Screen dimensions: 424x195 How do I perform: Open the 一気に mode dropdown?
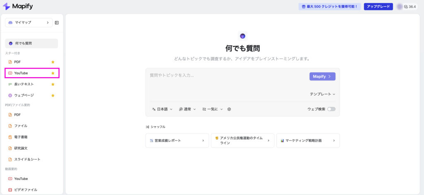212,109
